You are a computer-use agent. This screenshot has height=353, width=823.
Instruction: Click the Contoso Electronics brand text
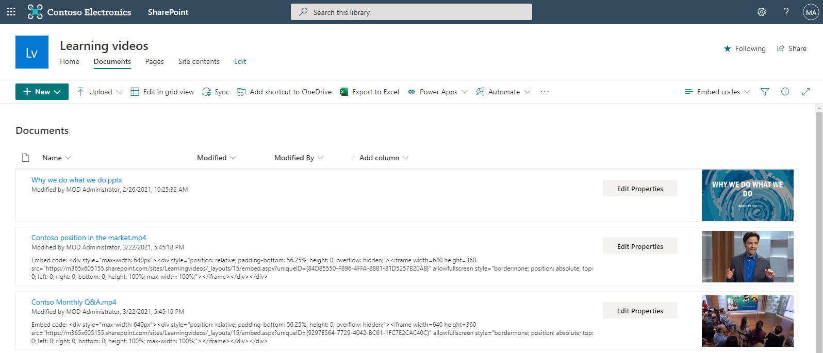tap(89, 12)
